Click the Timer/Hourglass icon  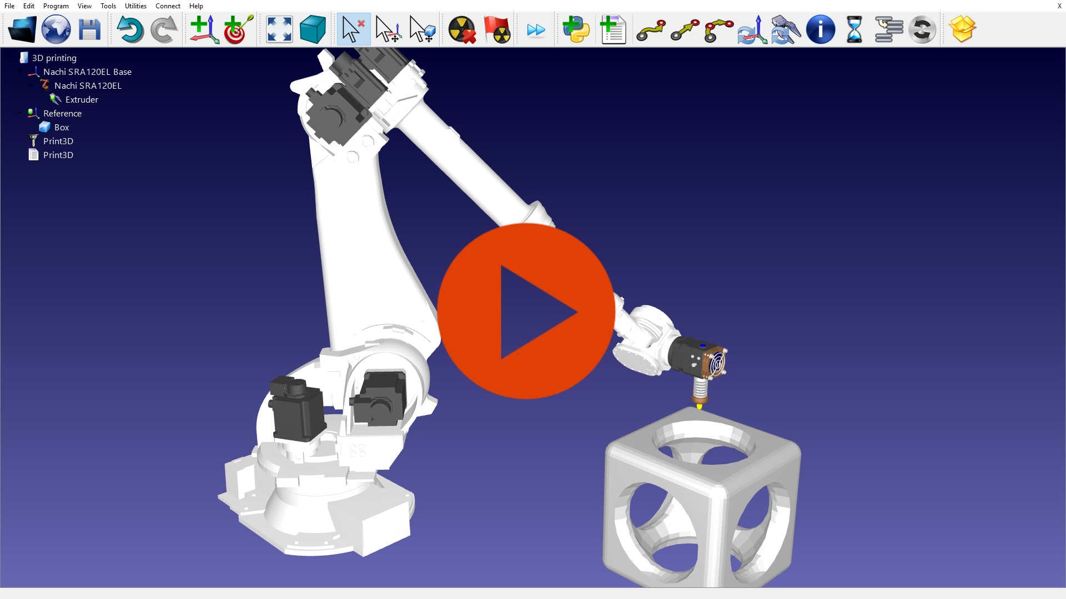pyautogui.click(x=854, y=28)
